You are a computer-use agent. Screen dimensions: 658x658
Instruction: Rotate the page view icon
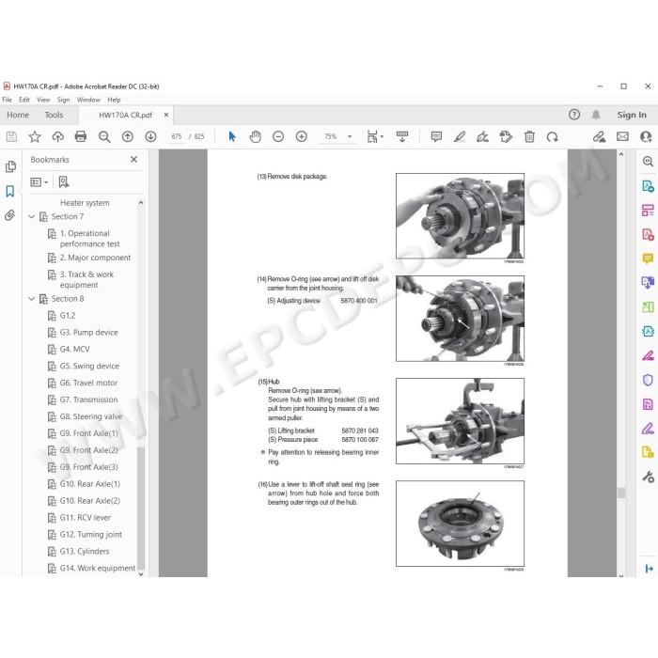coord(553,136)
